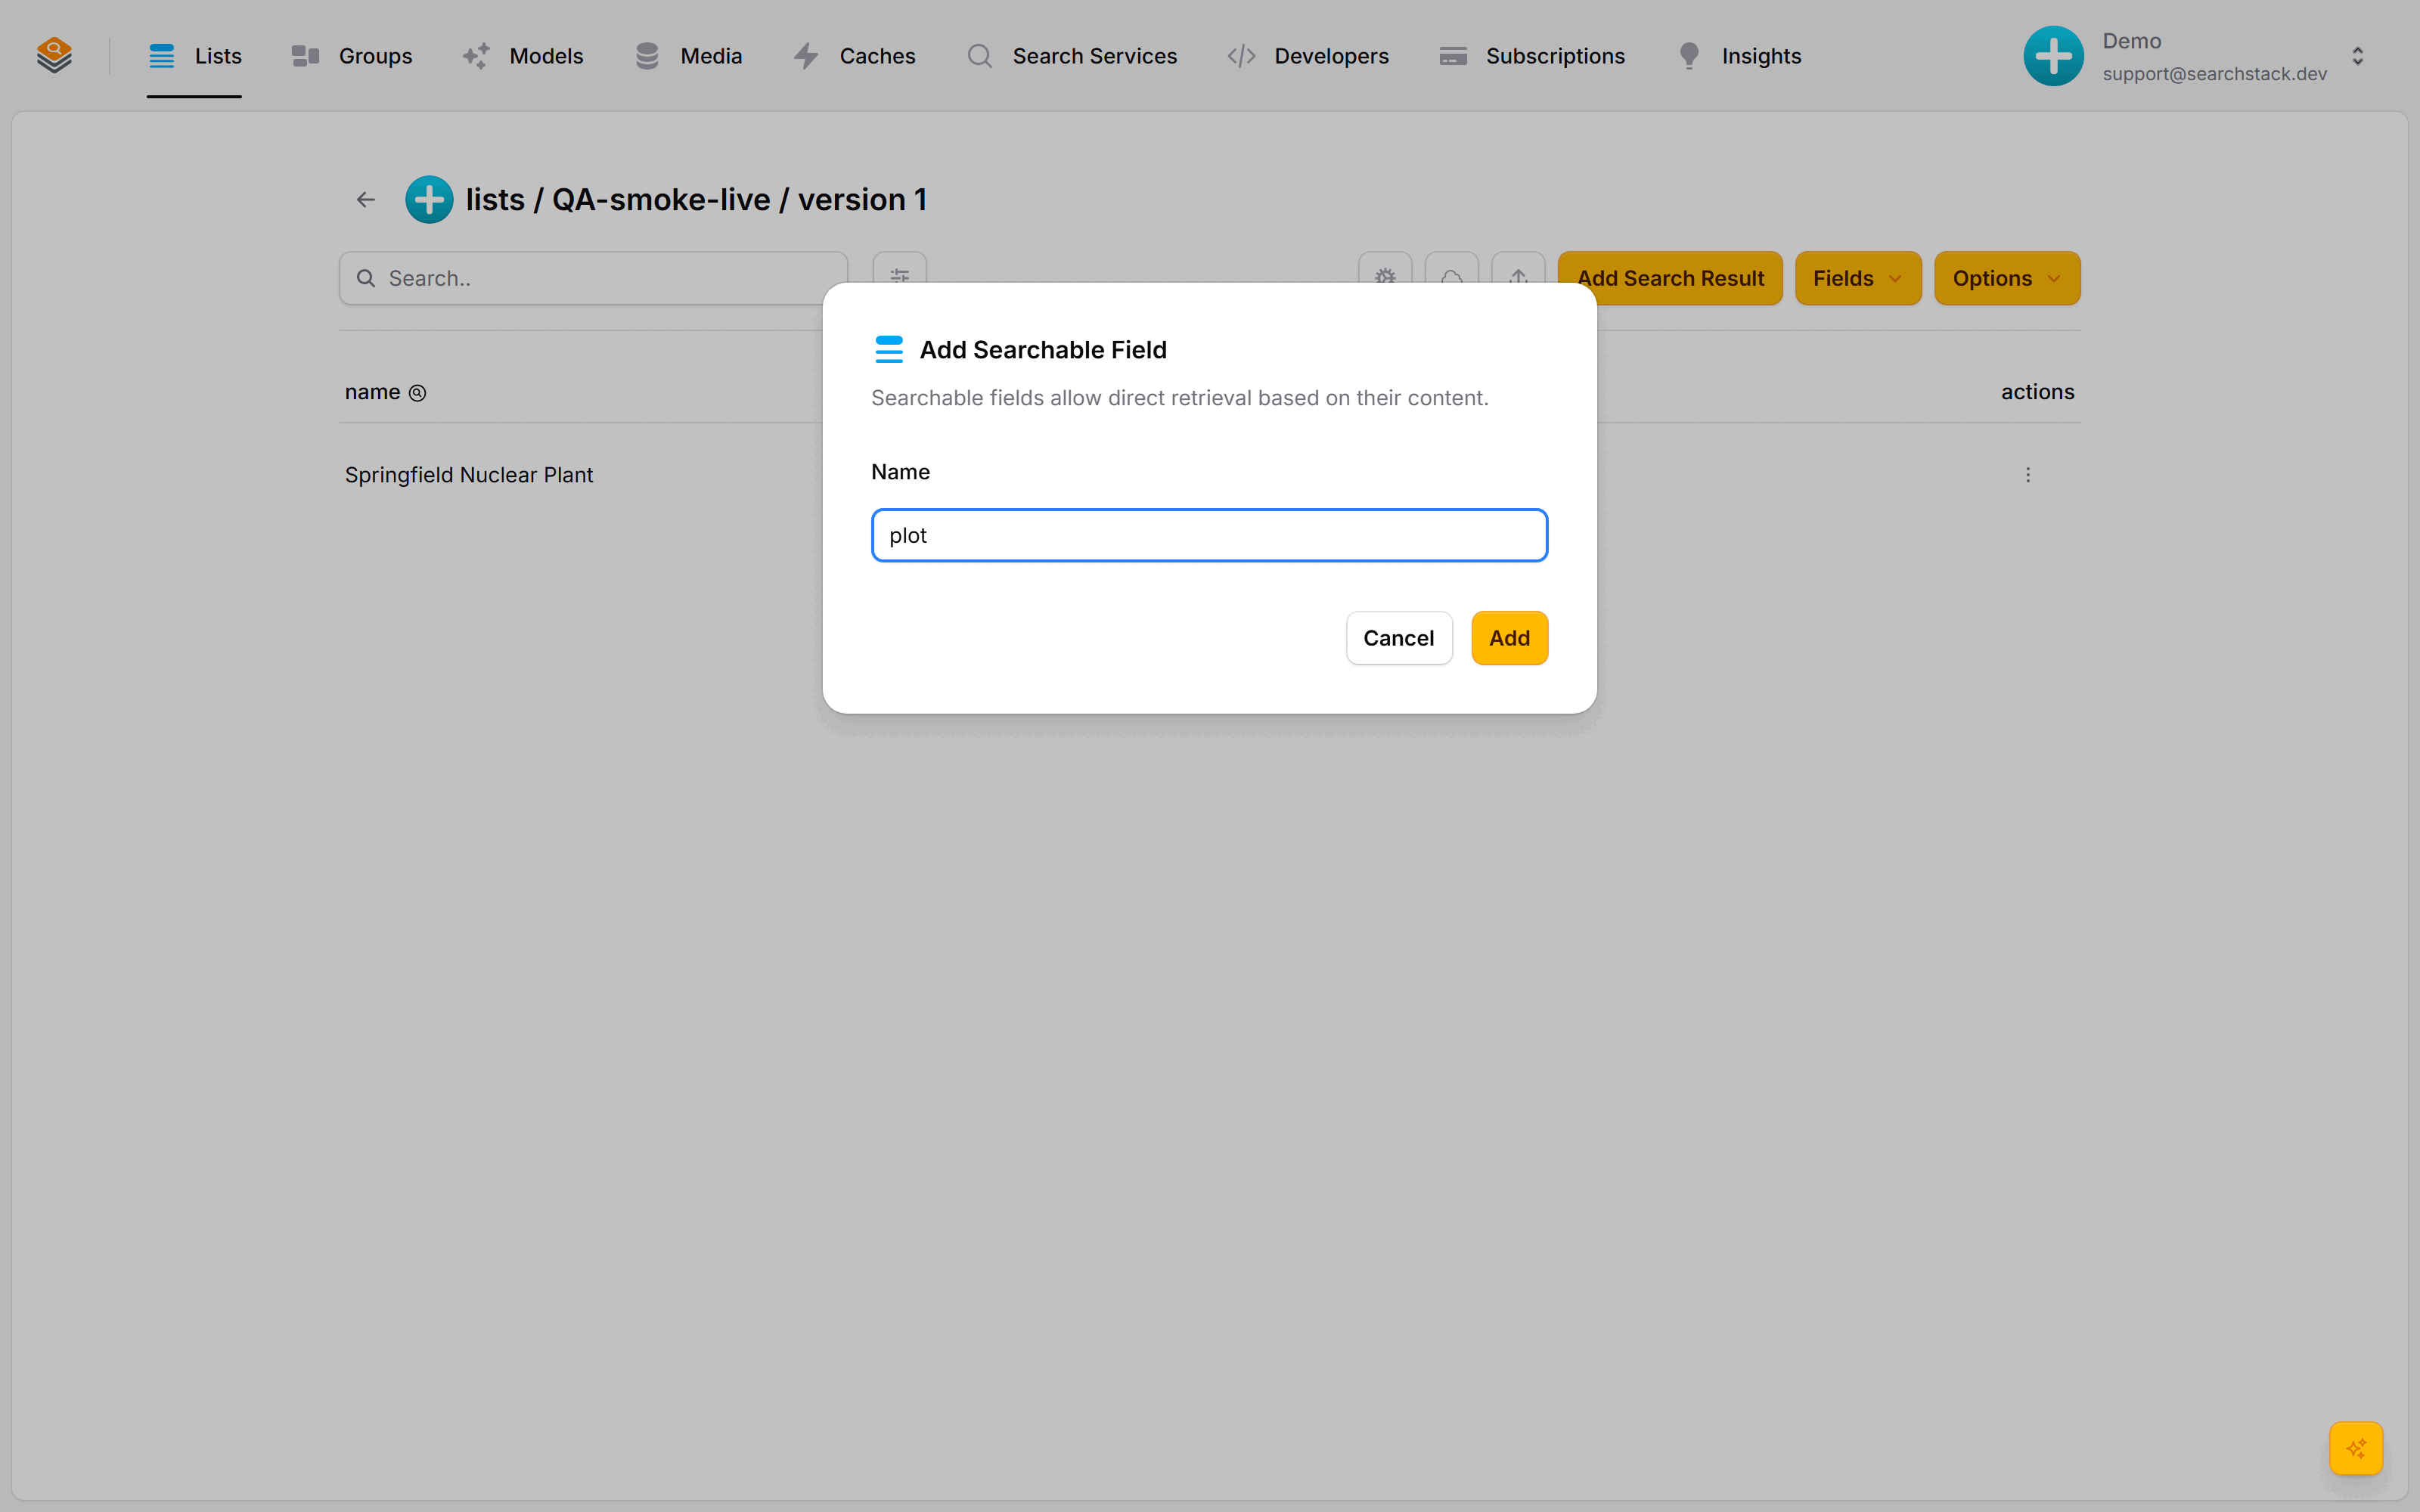The height and width of the screenshot is (1512, 2420).
Task: Expand the Fields dropdown
Action: pyautogui.click(x=1858, y=278)
